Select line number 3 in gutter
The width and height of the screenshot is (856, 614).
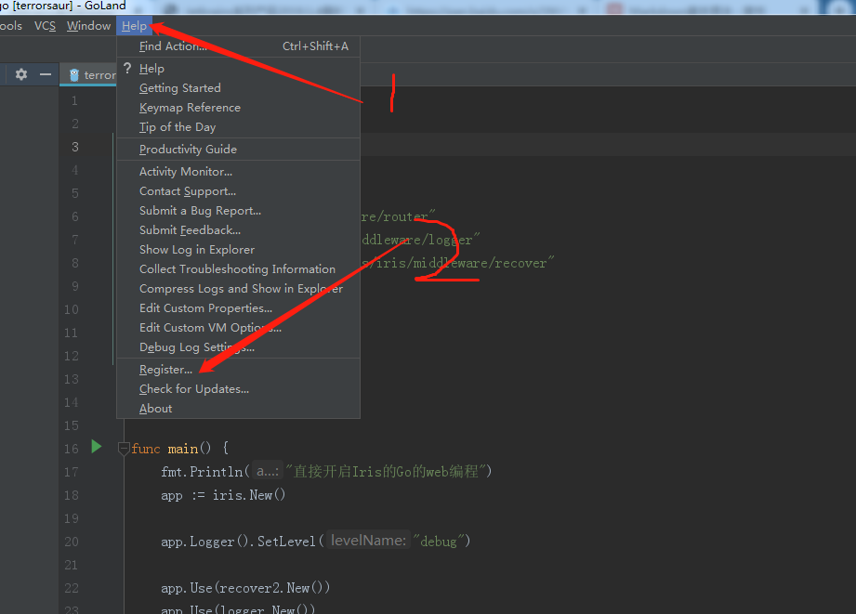point(74,147)
